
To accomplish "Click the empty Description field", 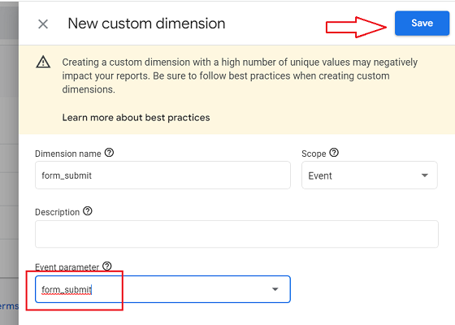I will pos(236,234).
